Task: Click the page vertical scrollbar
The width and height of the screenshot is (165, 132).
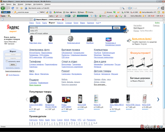Action: (164, 66)
